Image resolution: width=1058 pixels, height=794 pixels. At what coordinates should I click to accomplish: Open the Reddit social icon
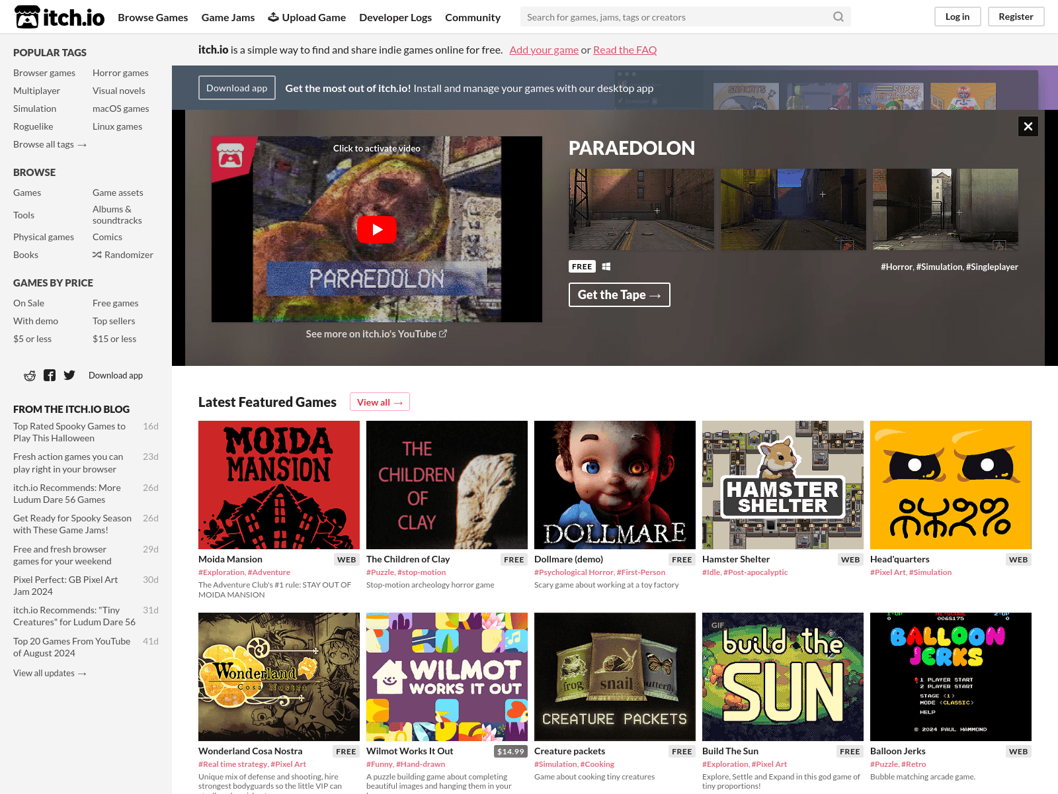(x=30, y=375)
